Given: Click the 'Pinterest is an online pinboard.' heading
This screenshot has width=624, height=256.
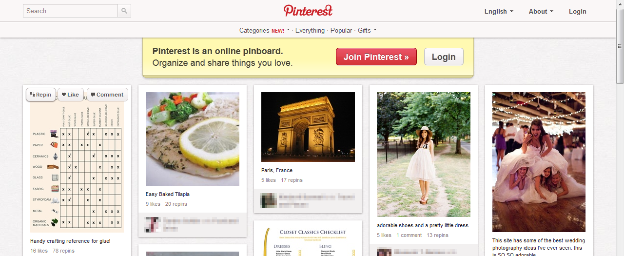Looking at the screenshot, I should pyautogui.click(x=218, y=51).
